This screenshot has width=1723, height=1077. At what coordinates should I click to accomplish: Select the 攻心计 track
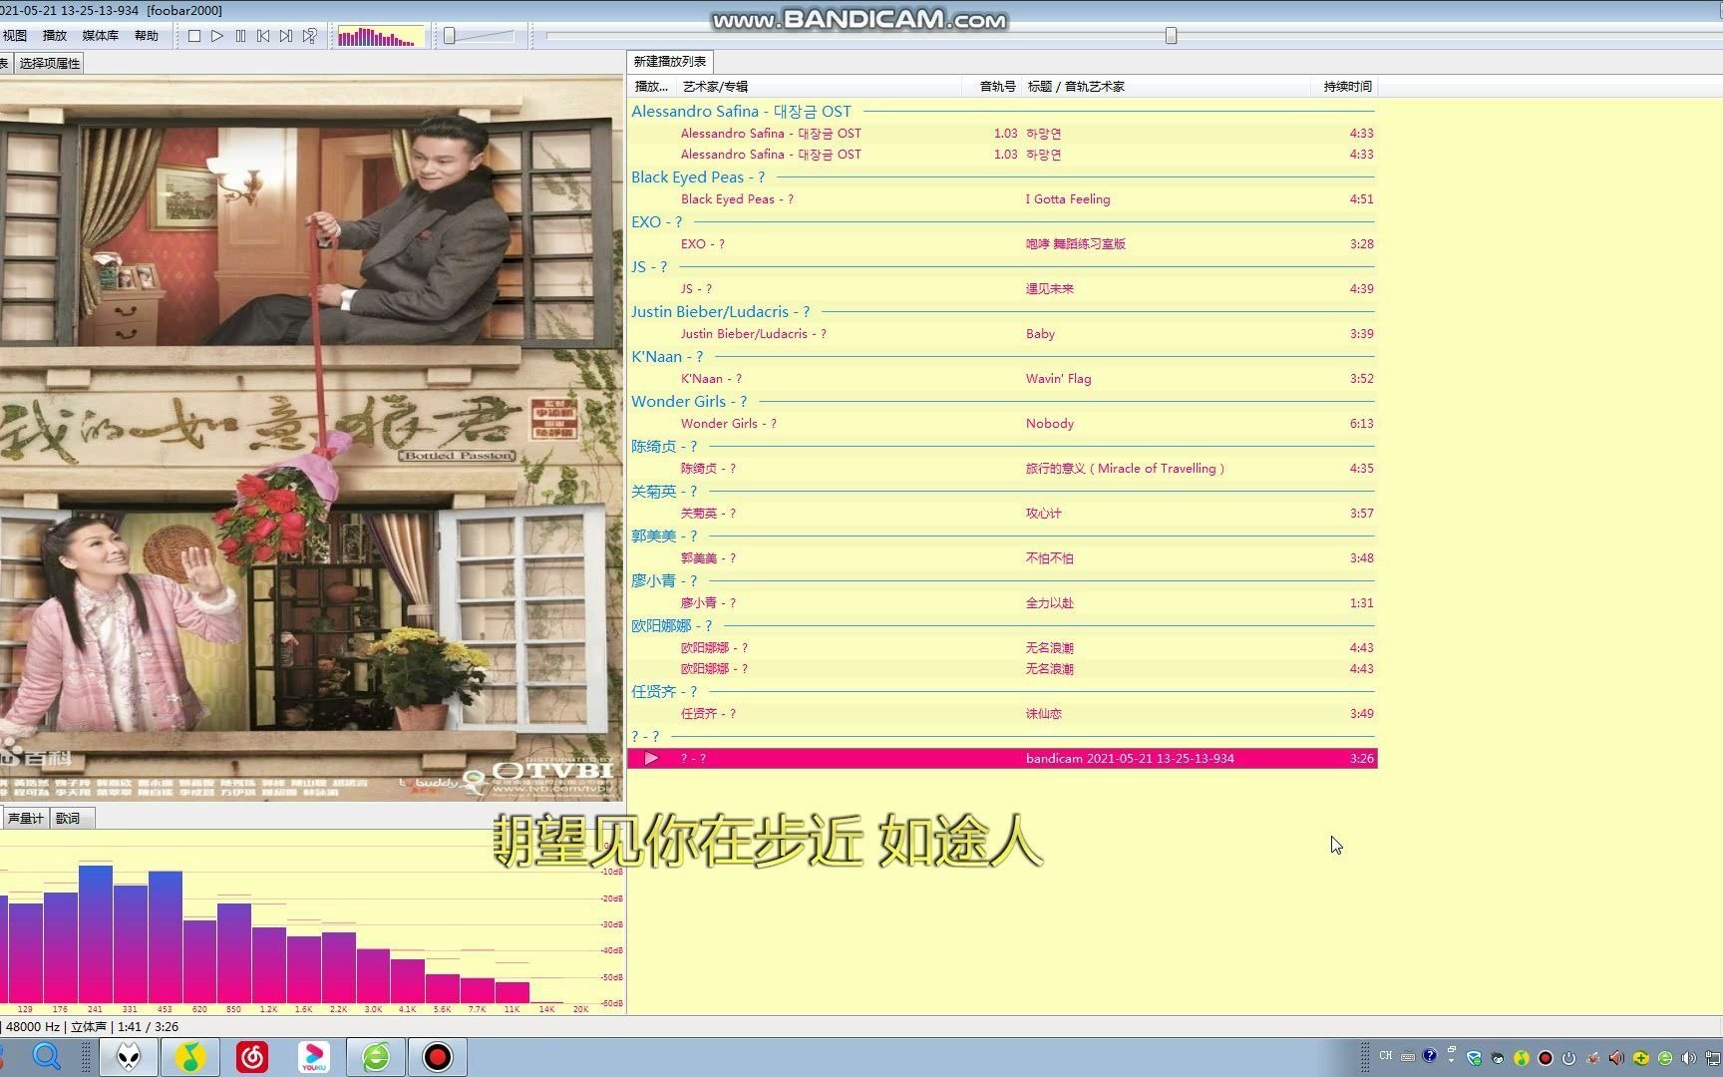(x=1002, y=514)
